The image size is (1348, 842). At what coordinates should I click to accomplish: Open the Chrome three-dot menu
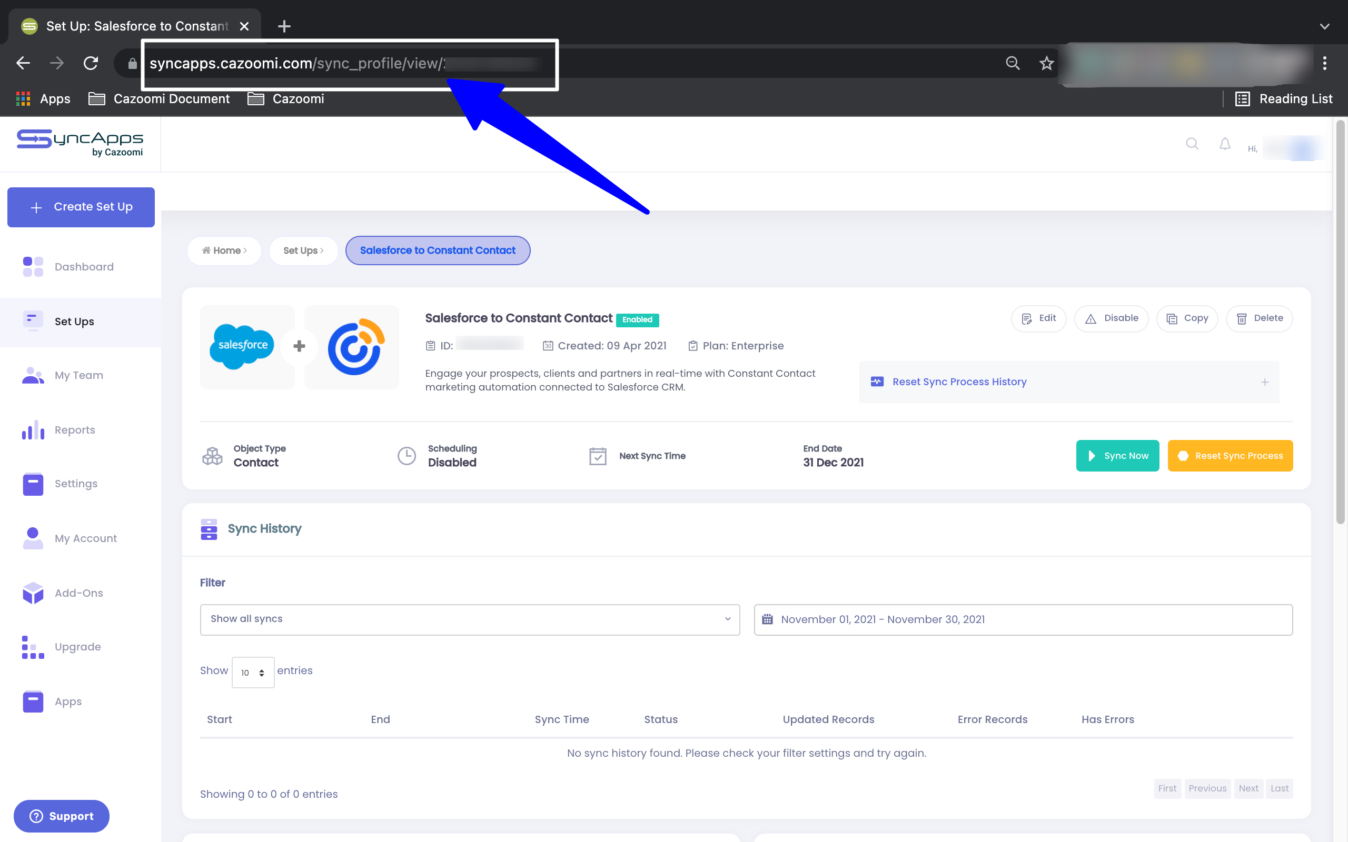click(x=1325, y=64)
